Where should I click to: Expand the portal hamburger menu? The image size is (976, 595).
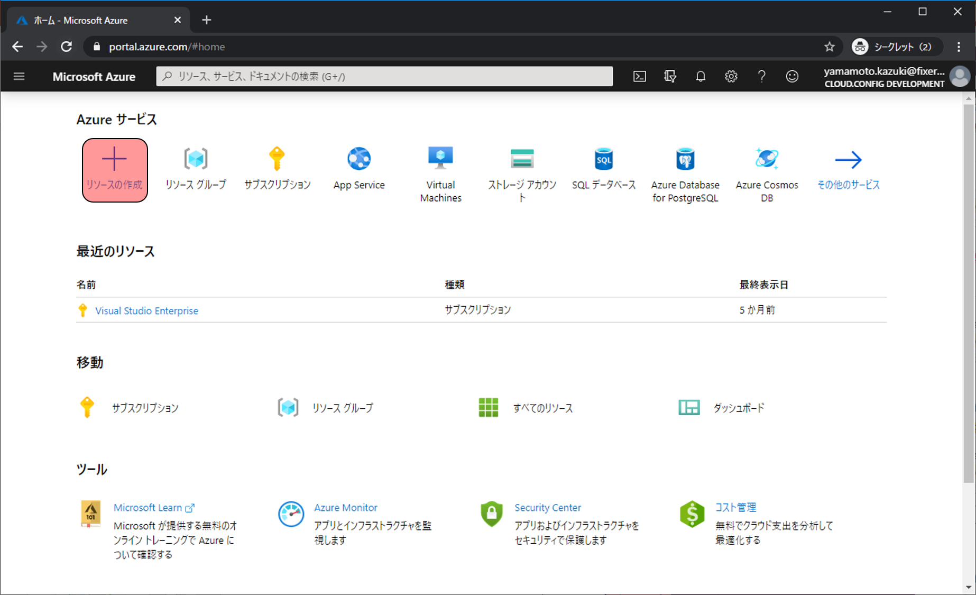tap(19, 77)
